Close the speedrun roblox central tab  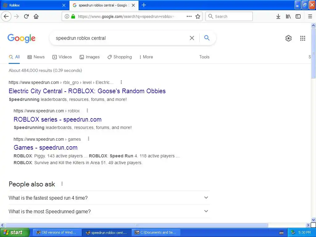(x=133, y=5)
